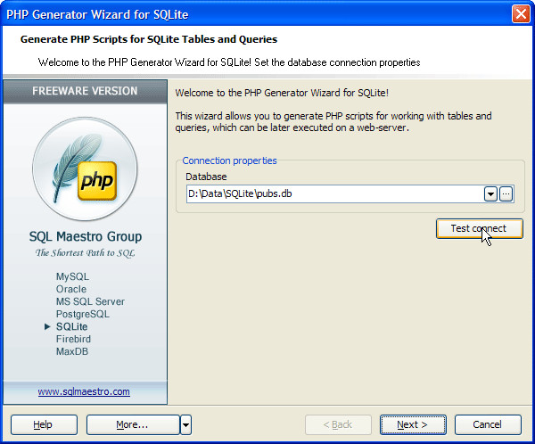Viewport: 535px width, 444px height.
Task: Select MySQL in the product list
Action: point(72,276)
